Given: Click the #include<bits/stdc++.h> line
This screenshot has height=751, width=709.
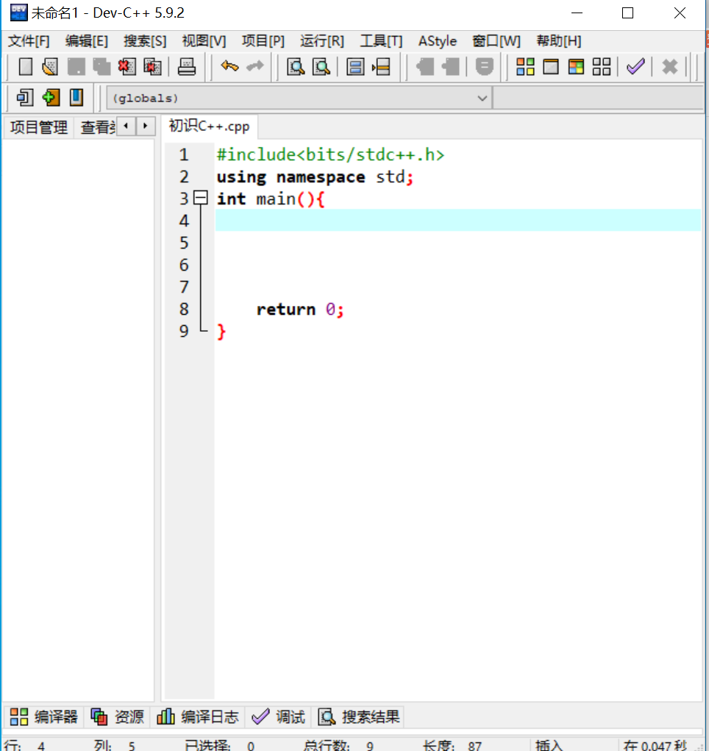Looking at the screenshot, I should point(330,154).
